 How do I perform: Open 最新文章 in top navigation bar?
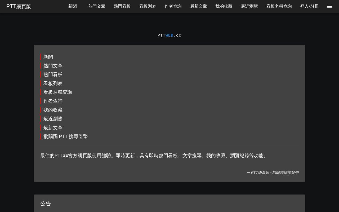click(198, 6)
